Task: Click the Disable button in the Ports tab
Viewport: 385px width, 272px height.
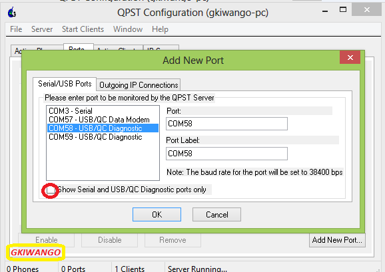Action: tap(109, 240)
